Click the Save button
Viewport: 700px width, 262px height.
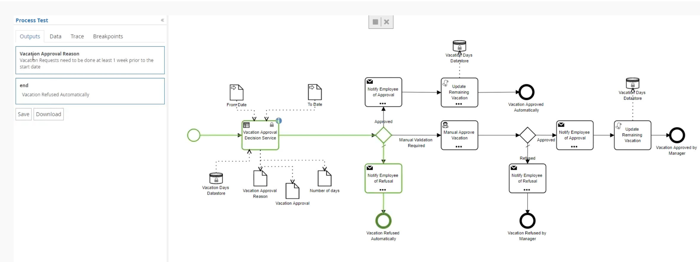click(23, 114)
